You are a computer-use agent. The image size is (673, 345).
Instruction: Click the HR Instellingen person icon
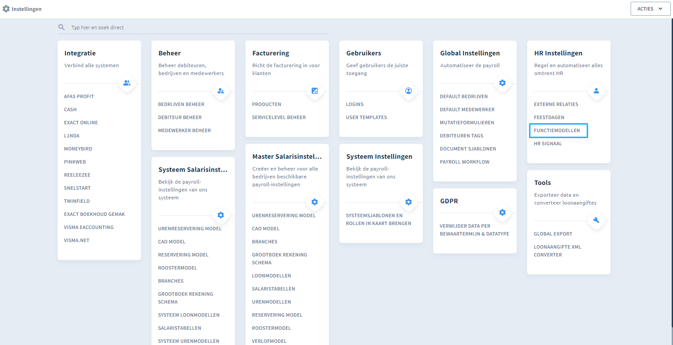(x=596, y=91)
